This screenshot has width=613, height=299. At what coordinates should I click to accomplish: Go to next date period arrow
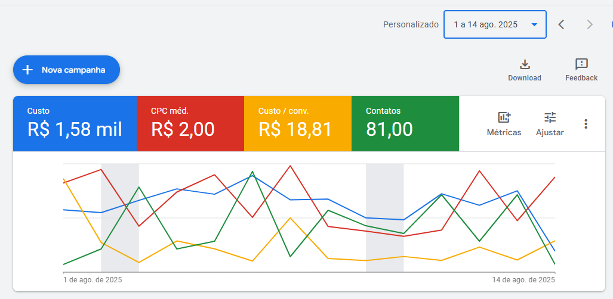[x=590, y=24]
